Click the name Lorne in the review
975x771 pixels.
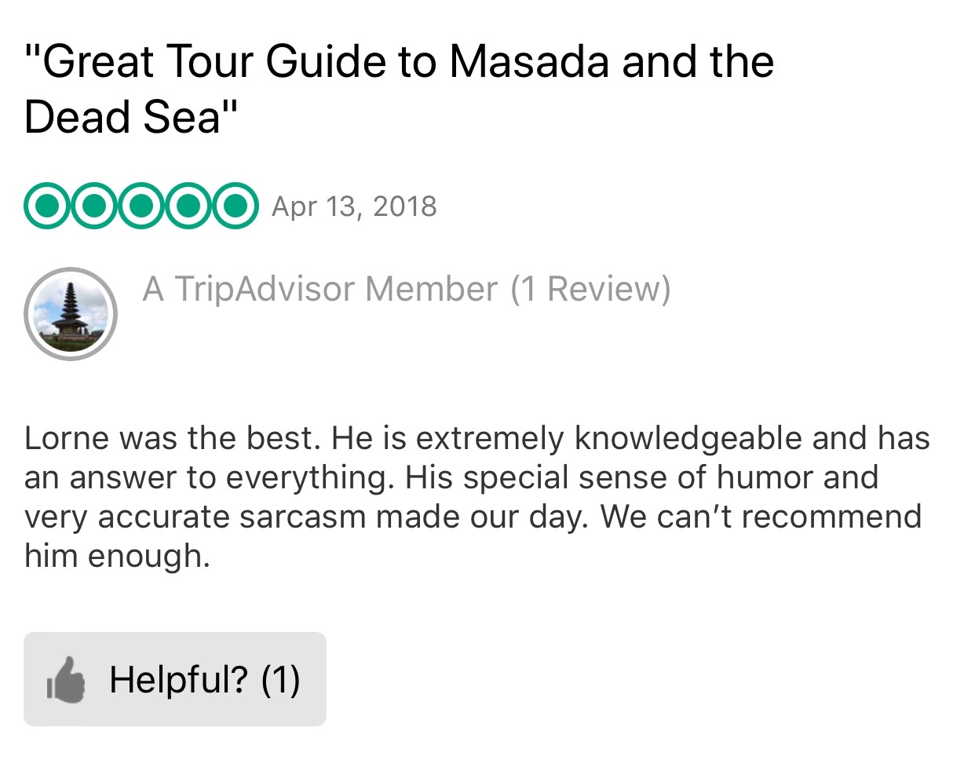(x=65, y=438)
